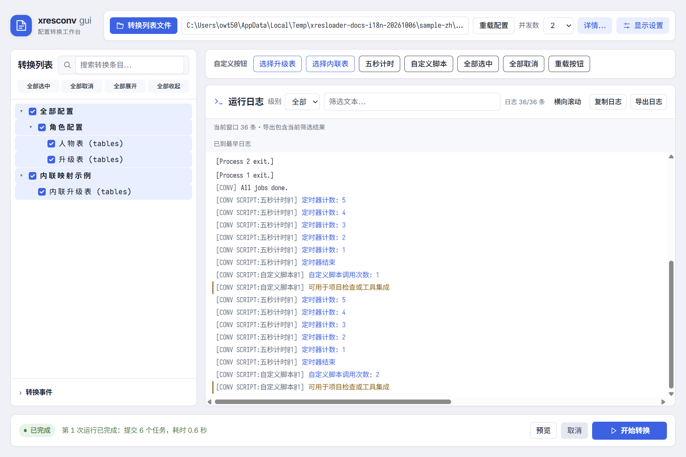686x457 pixels.
Task: Click the 导出日志 button
Action: click(649, 102)
